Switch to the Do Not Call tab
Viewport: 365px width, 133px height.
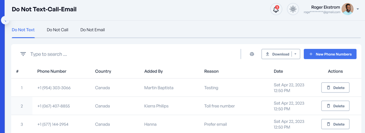[58, 30]
